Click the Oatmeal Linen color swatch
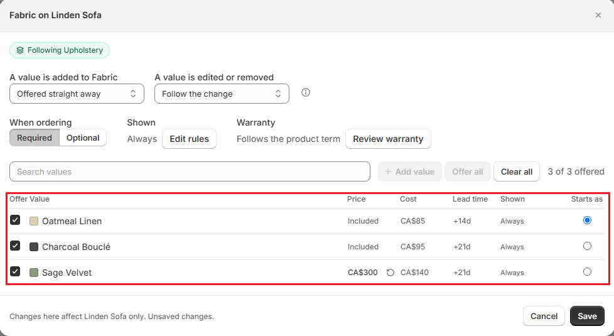 (x=34, y=221)
